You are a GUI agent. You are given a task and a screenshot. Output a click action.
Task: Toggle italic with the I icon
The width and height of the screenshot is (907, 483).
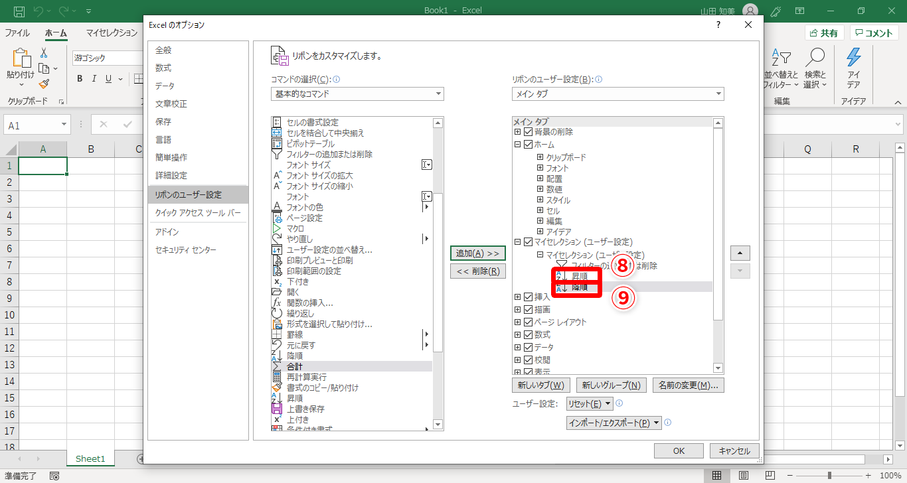pos(95,79)
